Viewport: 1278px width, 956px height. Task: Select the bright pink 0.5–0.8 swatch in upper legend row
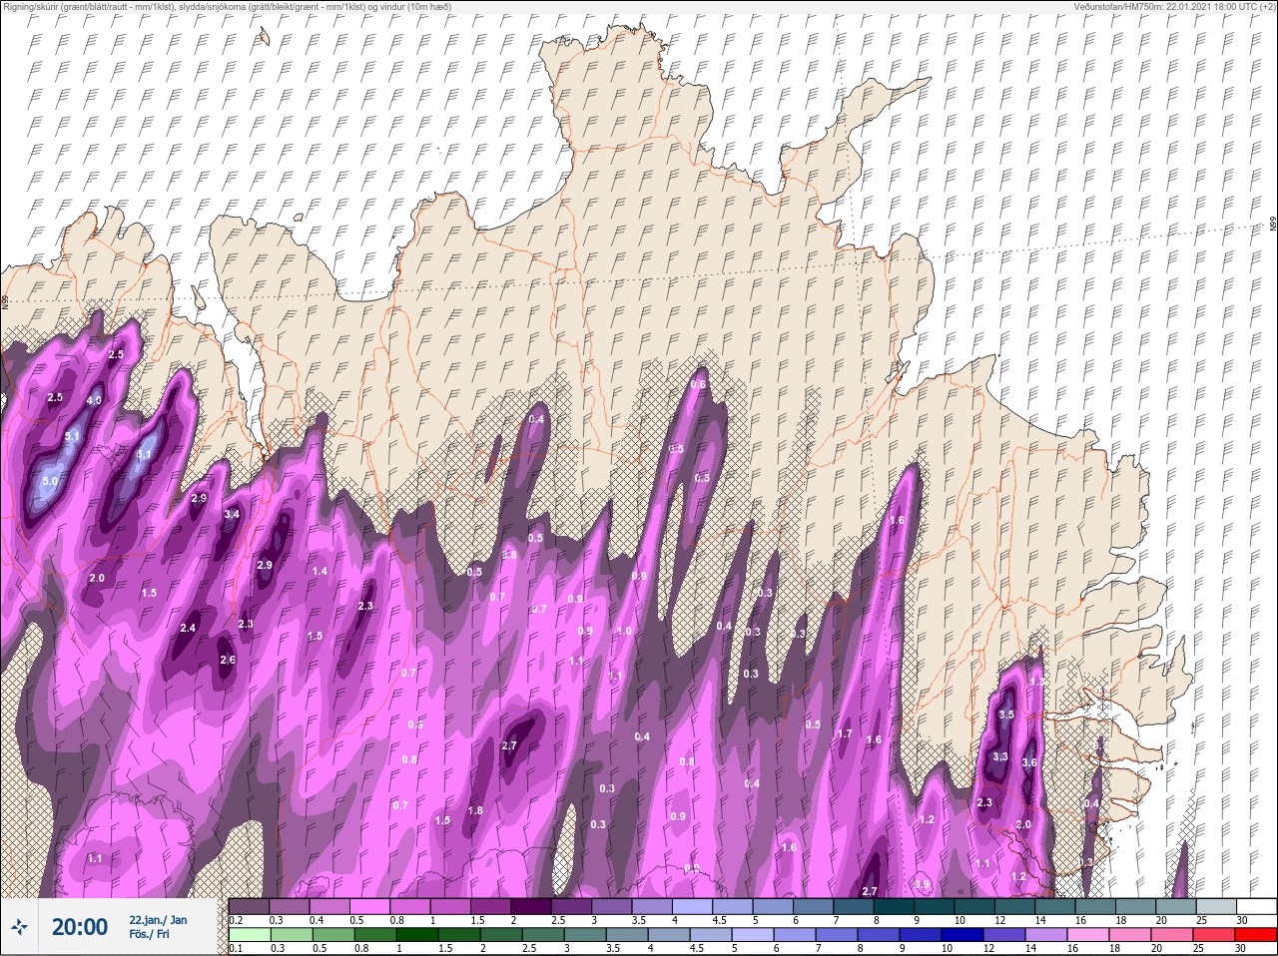point(371,906)
